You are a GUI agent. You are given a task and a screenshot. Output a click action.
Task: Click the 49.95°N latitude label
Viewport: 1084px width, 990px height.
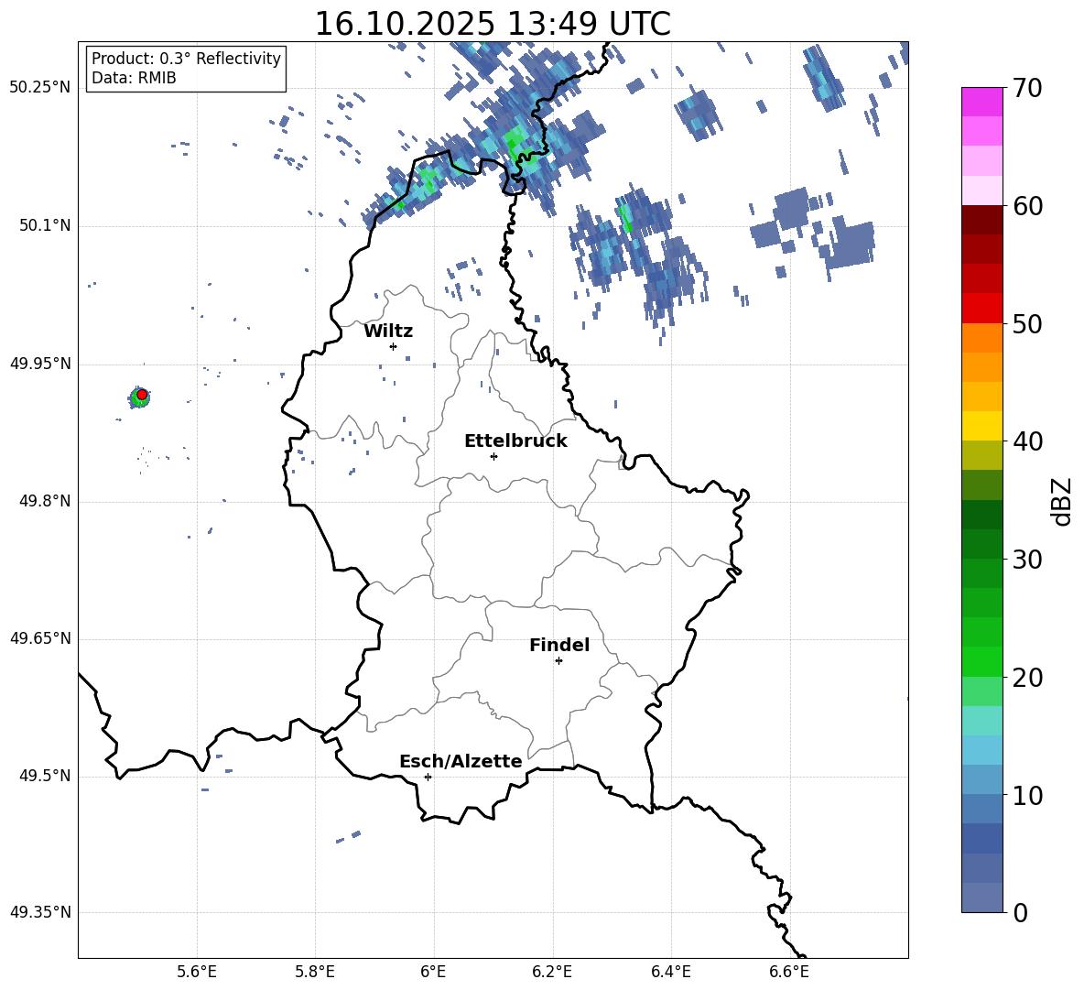(40, 364)
